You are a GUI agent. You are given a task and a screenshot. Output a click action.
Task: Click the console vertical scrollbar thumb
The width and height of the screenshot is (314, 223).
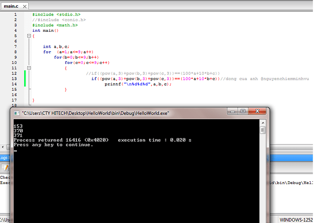[x=263, y=131]
